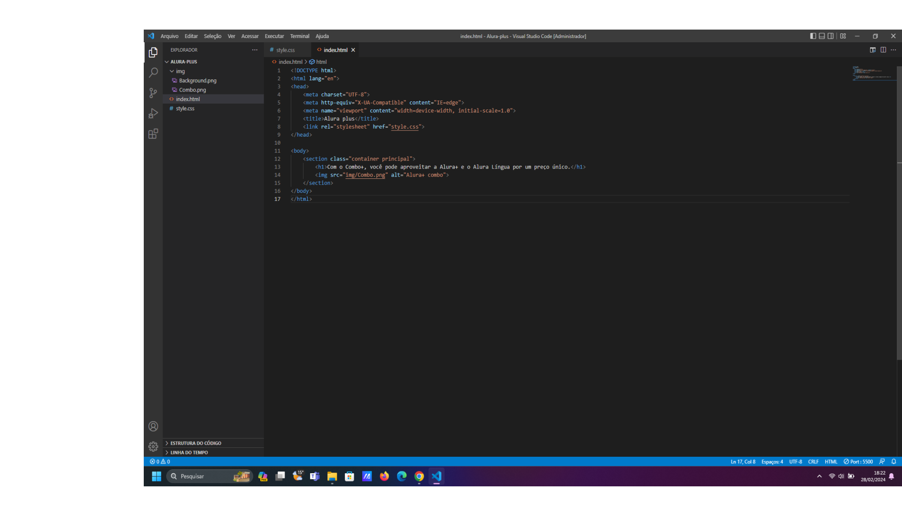Follow style.css link in code
Viewport: 902px width, 507px height.
(404, 127)
